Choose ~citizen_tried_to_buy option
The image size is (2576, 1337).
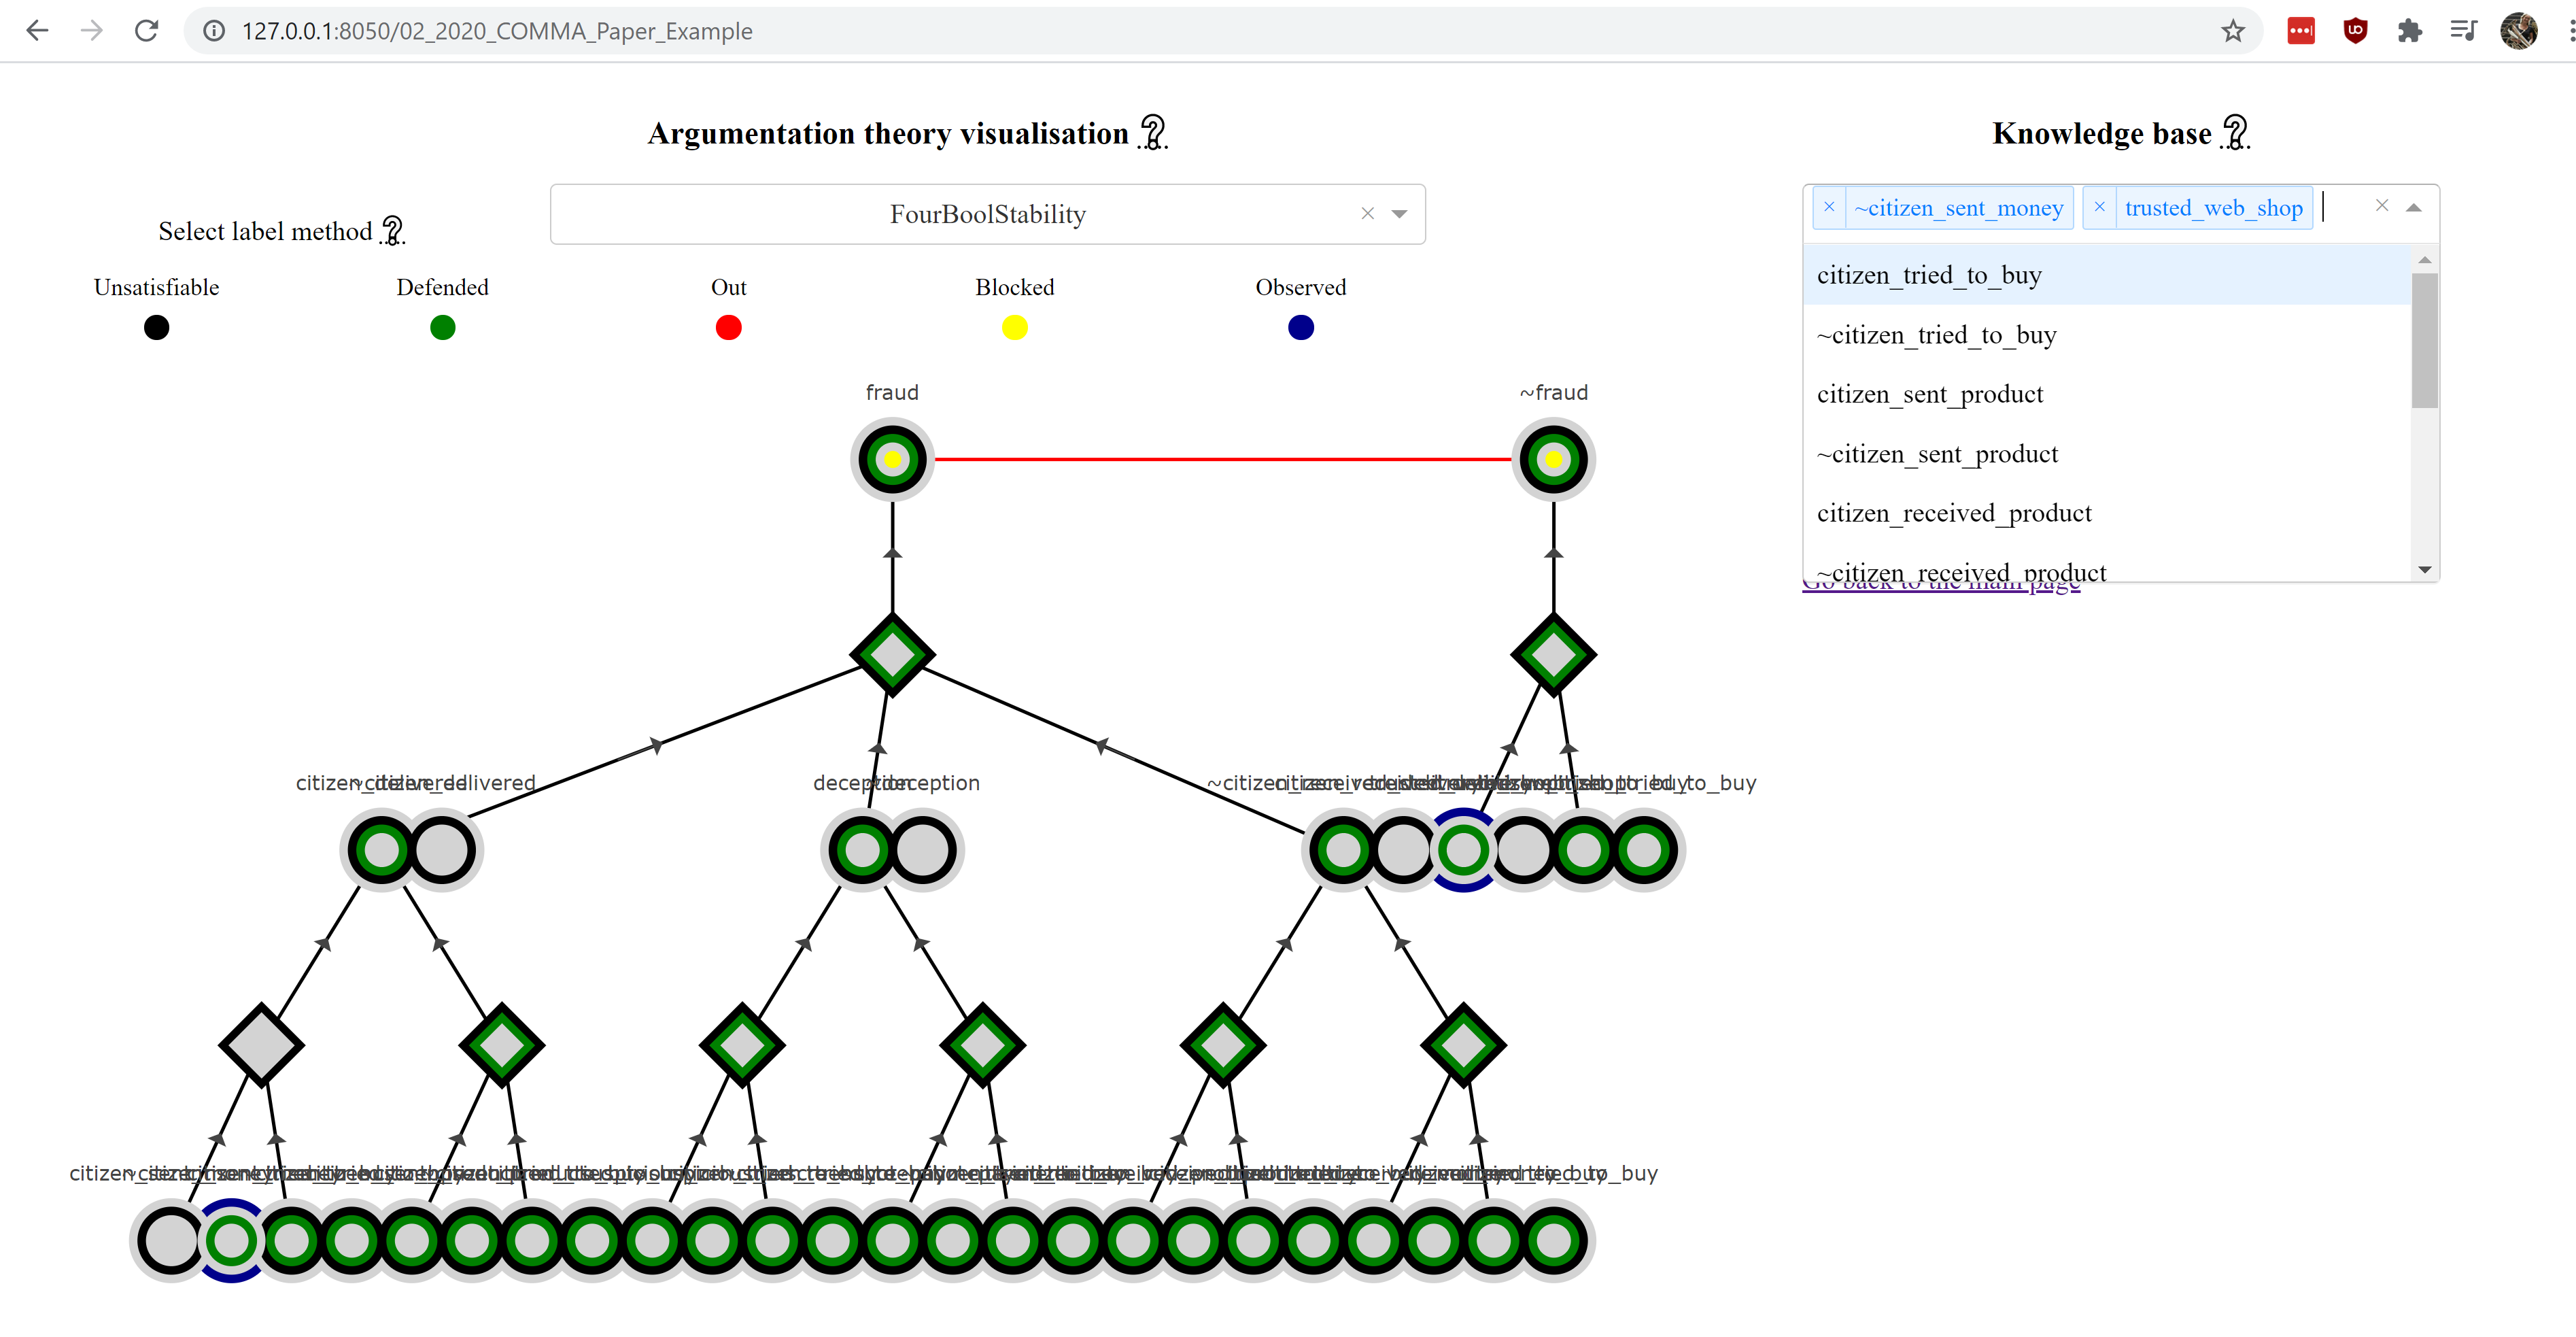(2108, 335)
